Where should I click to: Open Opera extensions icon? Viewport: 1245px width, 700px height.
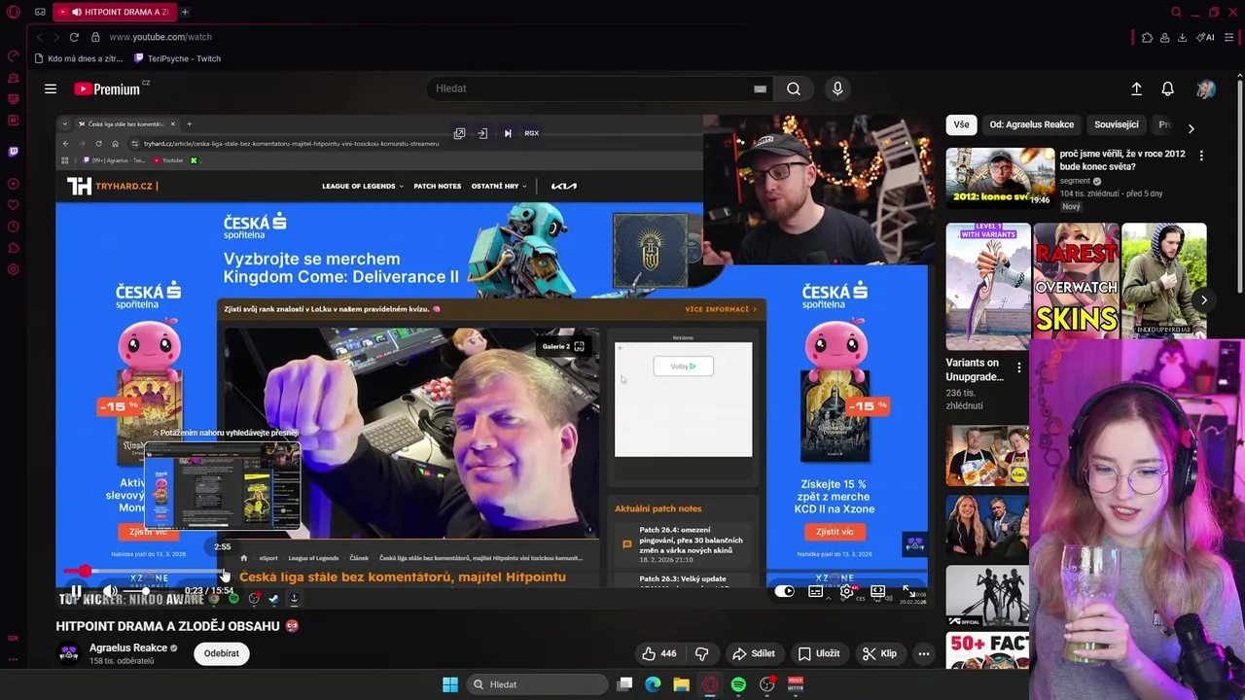[x=1147, y=37]
